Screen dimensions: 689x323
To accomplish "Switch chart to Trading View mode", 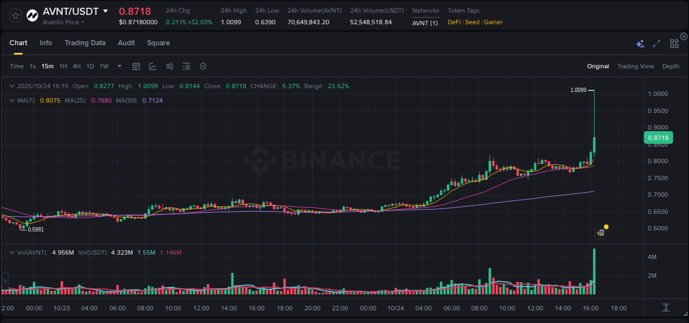I will pyautogui.click(x=636, y=66).
